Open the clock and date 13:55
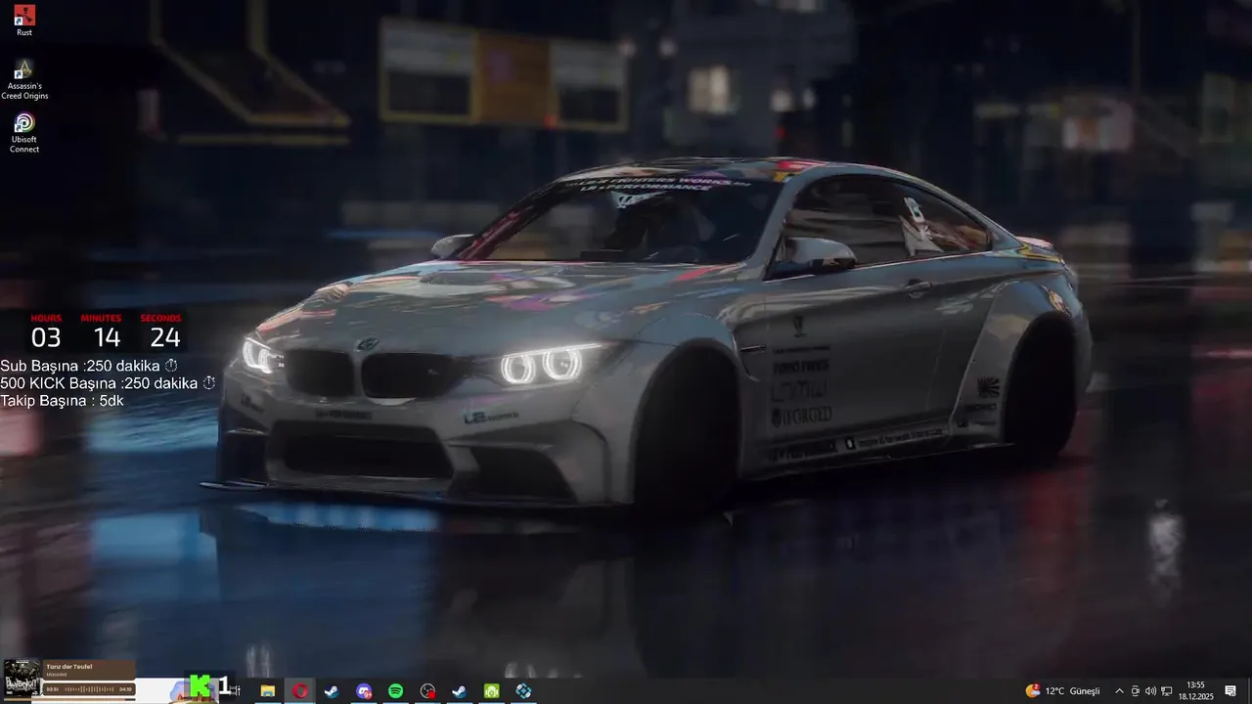The height and width of the screenshot is (704, 1252). (1195, 691)
